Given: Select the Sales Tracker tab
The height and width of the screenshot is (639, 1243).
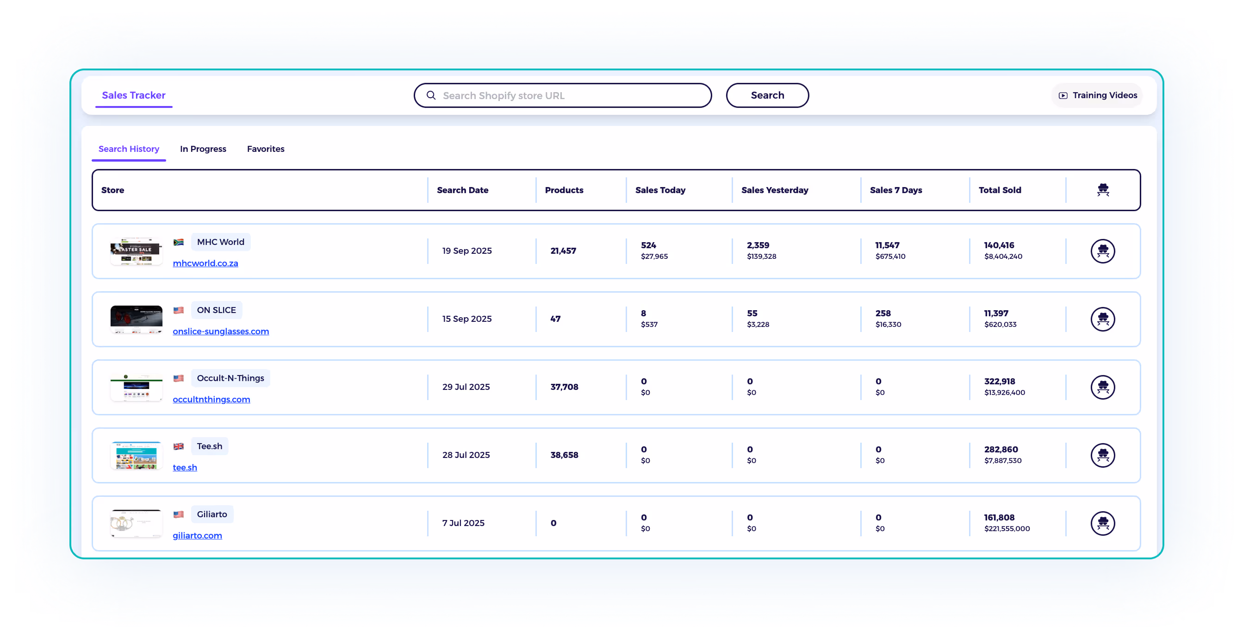Looking at the screenshot, I should coord(134,95).
